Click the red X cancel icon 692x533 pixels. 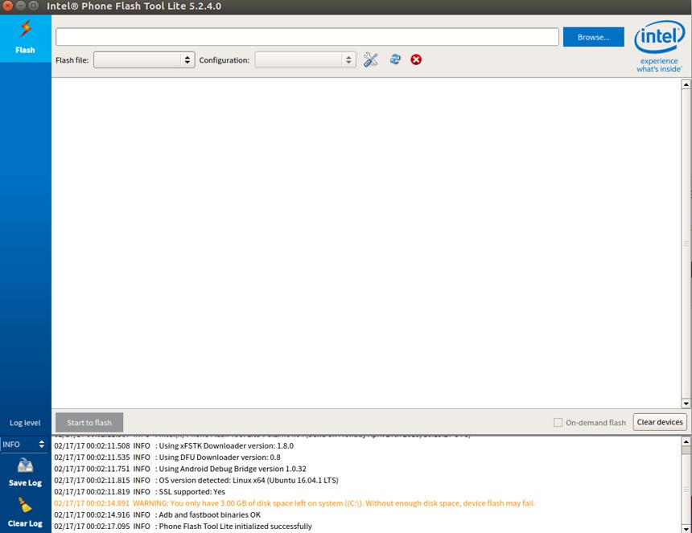[416, 59]
